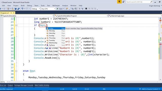Screen dimensions: 162x91
Task: Open the Debug menu
Action: 29,6
